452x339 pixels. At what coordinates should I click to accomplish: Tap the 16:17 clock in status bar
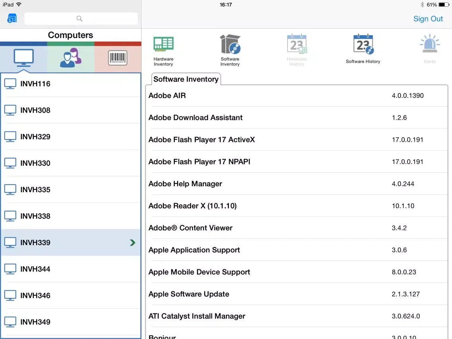(x=226, y=5)
